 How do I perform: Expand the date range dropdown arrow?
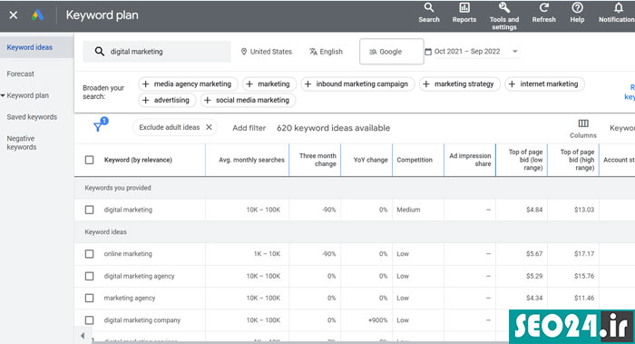514,52
